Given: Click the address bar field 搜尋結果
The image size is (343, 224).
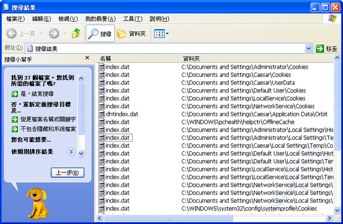Looking at the screenshot, I should (166, 49).
